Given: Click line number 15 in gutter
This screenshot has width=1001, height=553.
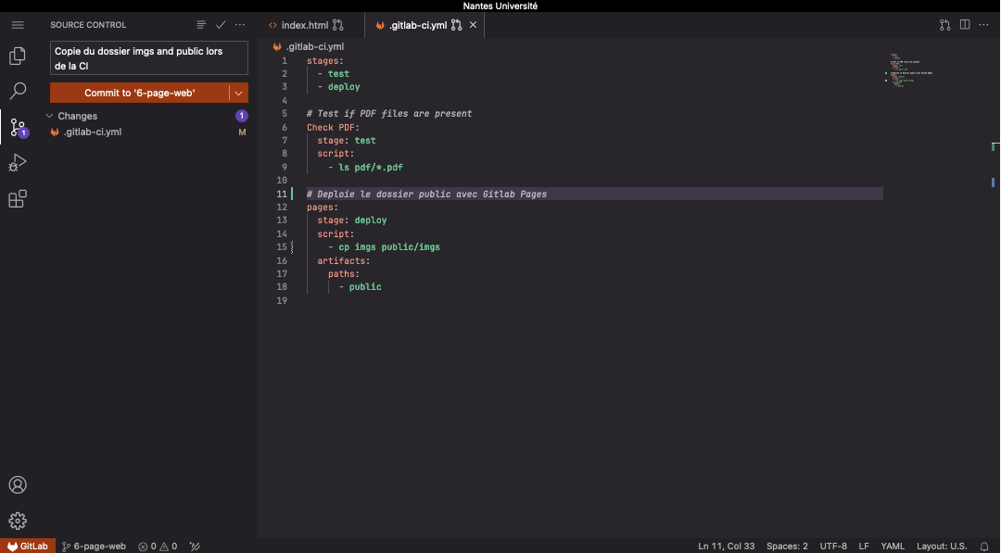Looking at the screenshot, I should [x=282, y=246].
